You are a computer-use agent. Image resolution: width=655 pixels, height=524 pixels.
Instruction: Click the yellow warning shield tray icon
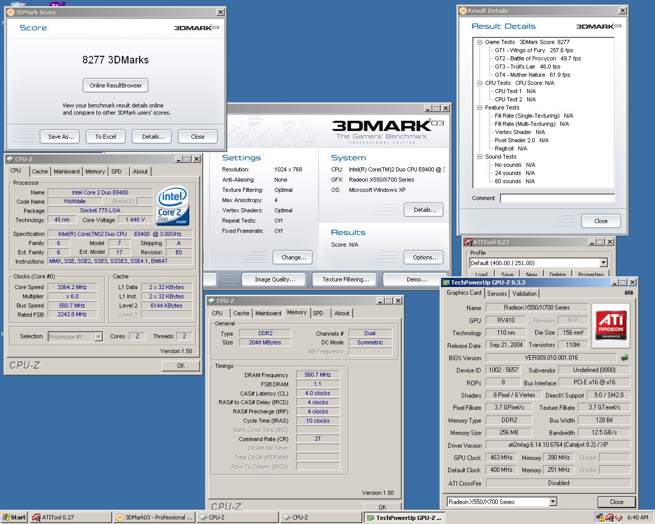point(600,517)
